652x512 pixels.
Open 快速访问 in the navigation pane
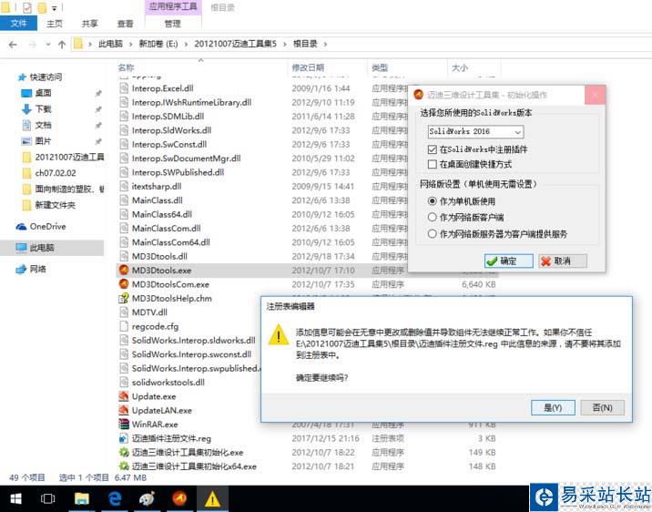pos(46,77)
